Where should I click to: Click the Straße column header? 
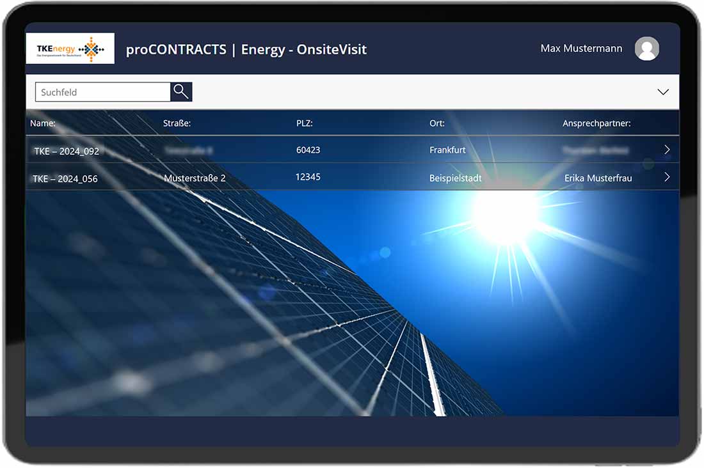point(177,123)
